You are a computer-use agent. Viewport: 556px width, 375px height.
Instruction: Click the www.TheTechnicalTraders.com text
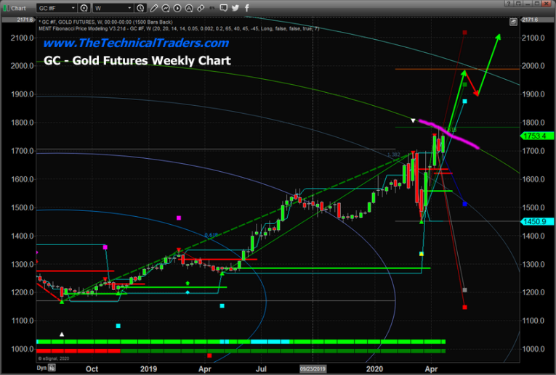pyautogui.click(x=136, y=43)
